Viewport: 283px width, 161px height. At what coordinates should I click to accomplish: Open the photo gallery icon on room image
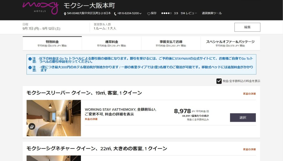point(32,127)
